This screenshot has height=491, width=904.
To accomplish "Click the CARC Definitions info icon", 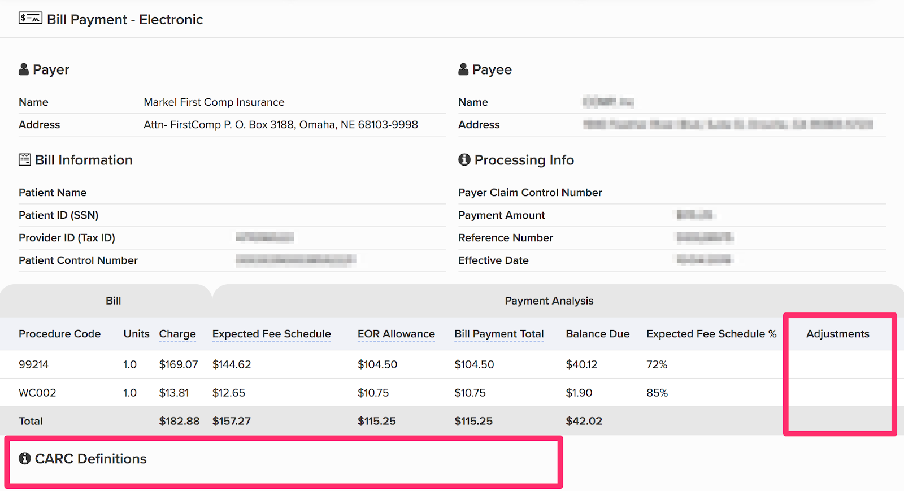I will click(x=25, y=458).
